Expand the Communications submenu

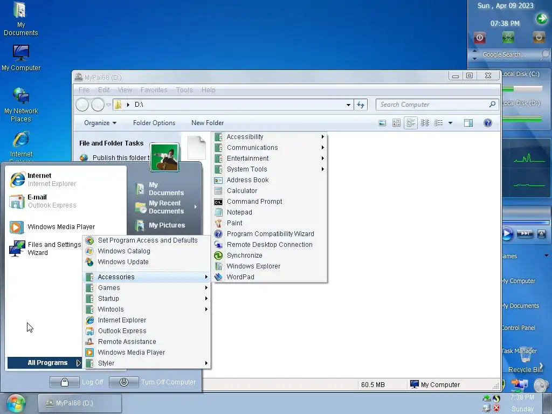[270, 148]
